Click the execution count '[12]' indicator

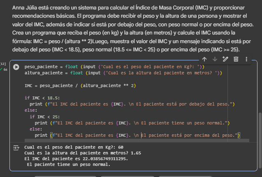[3, 64]
